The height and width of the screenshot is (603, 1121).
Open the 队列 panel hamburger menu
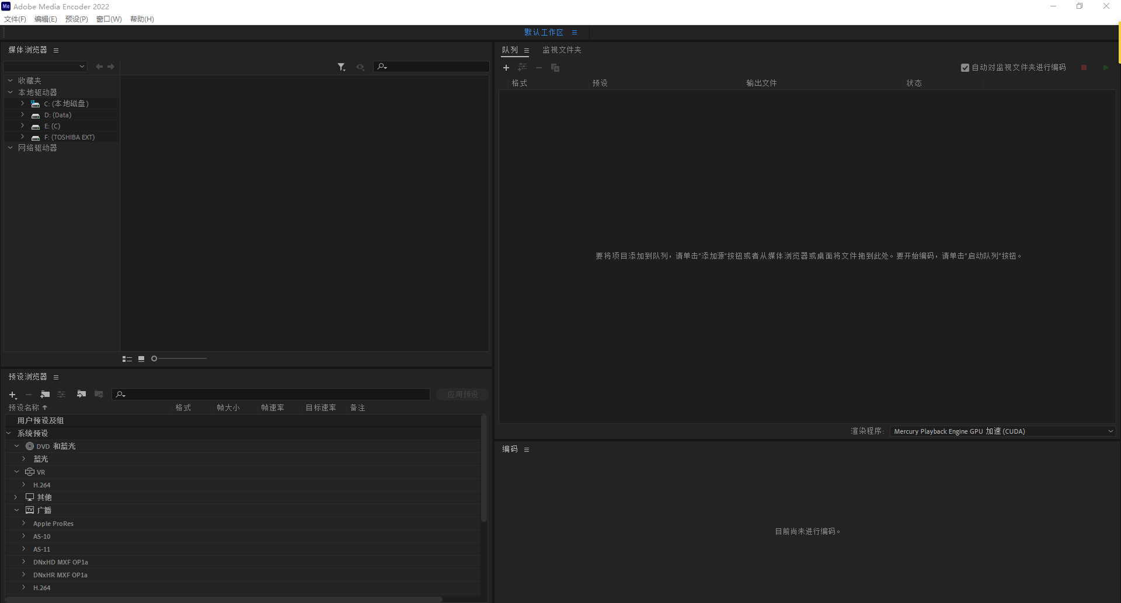[527, 50]
